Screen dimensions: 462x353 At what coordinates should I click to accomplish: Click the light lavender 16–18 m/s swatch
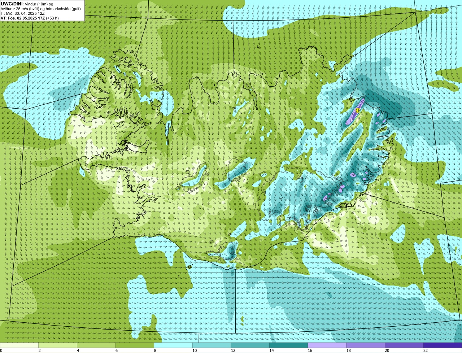pos(327,345)
